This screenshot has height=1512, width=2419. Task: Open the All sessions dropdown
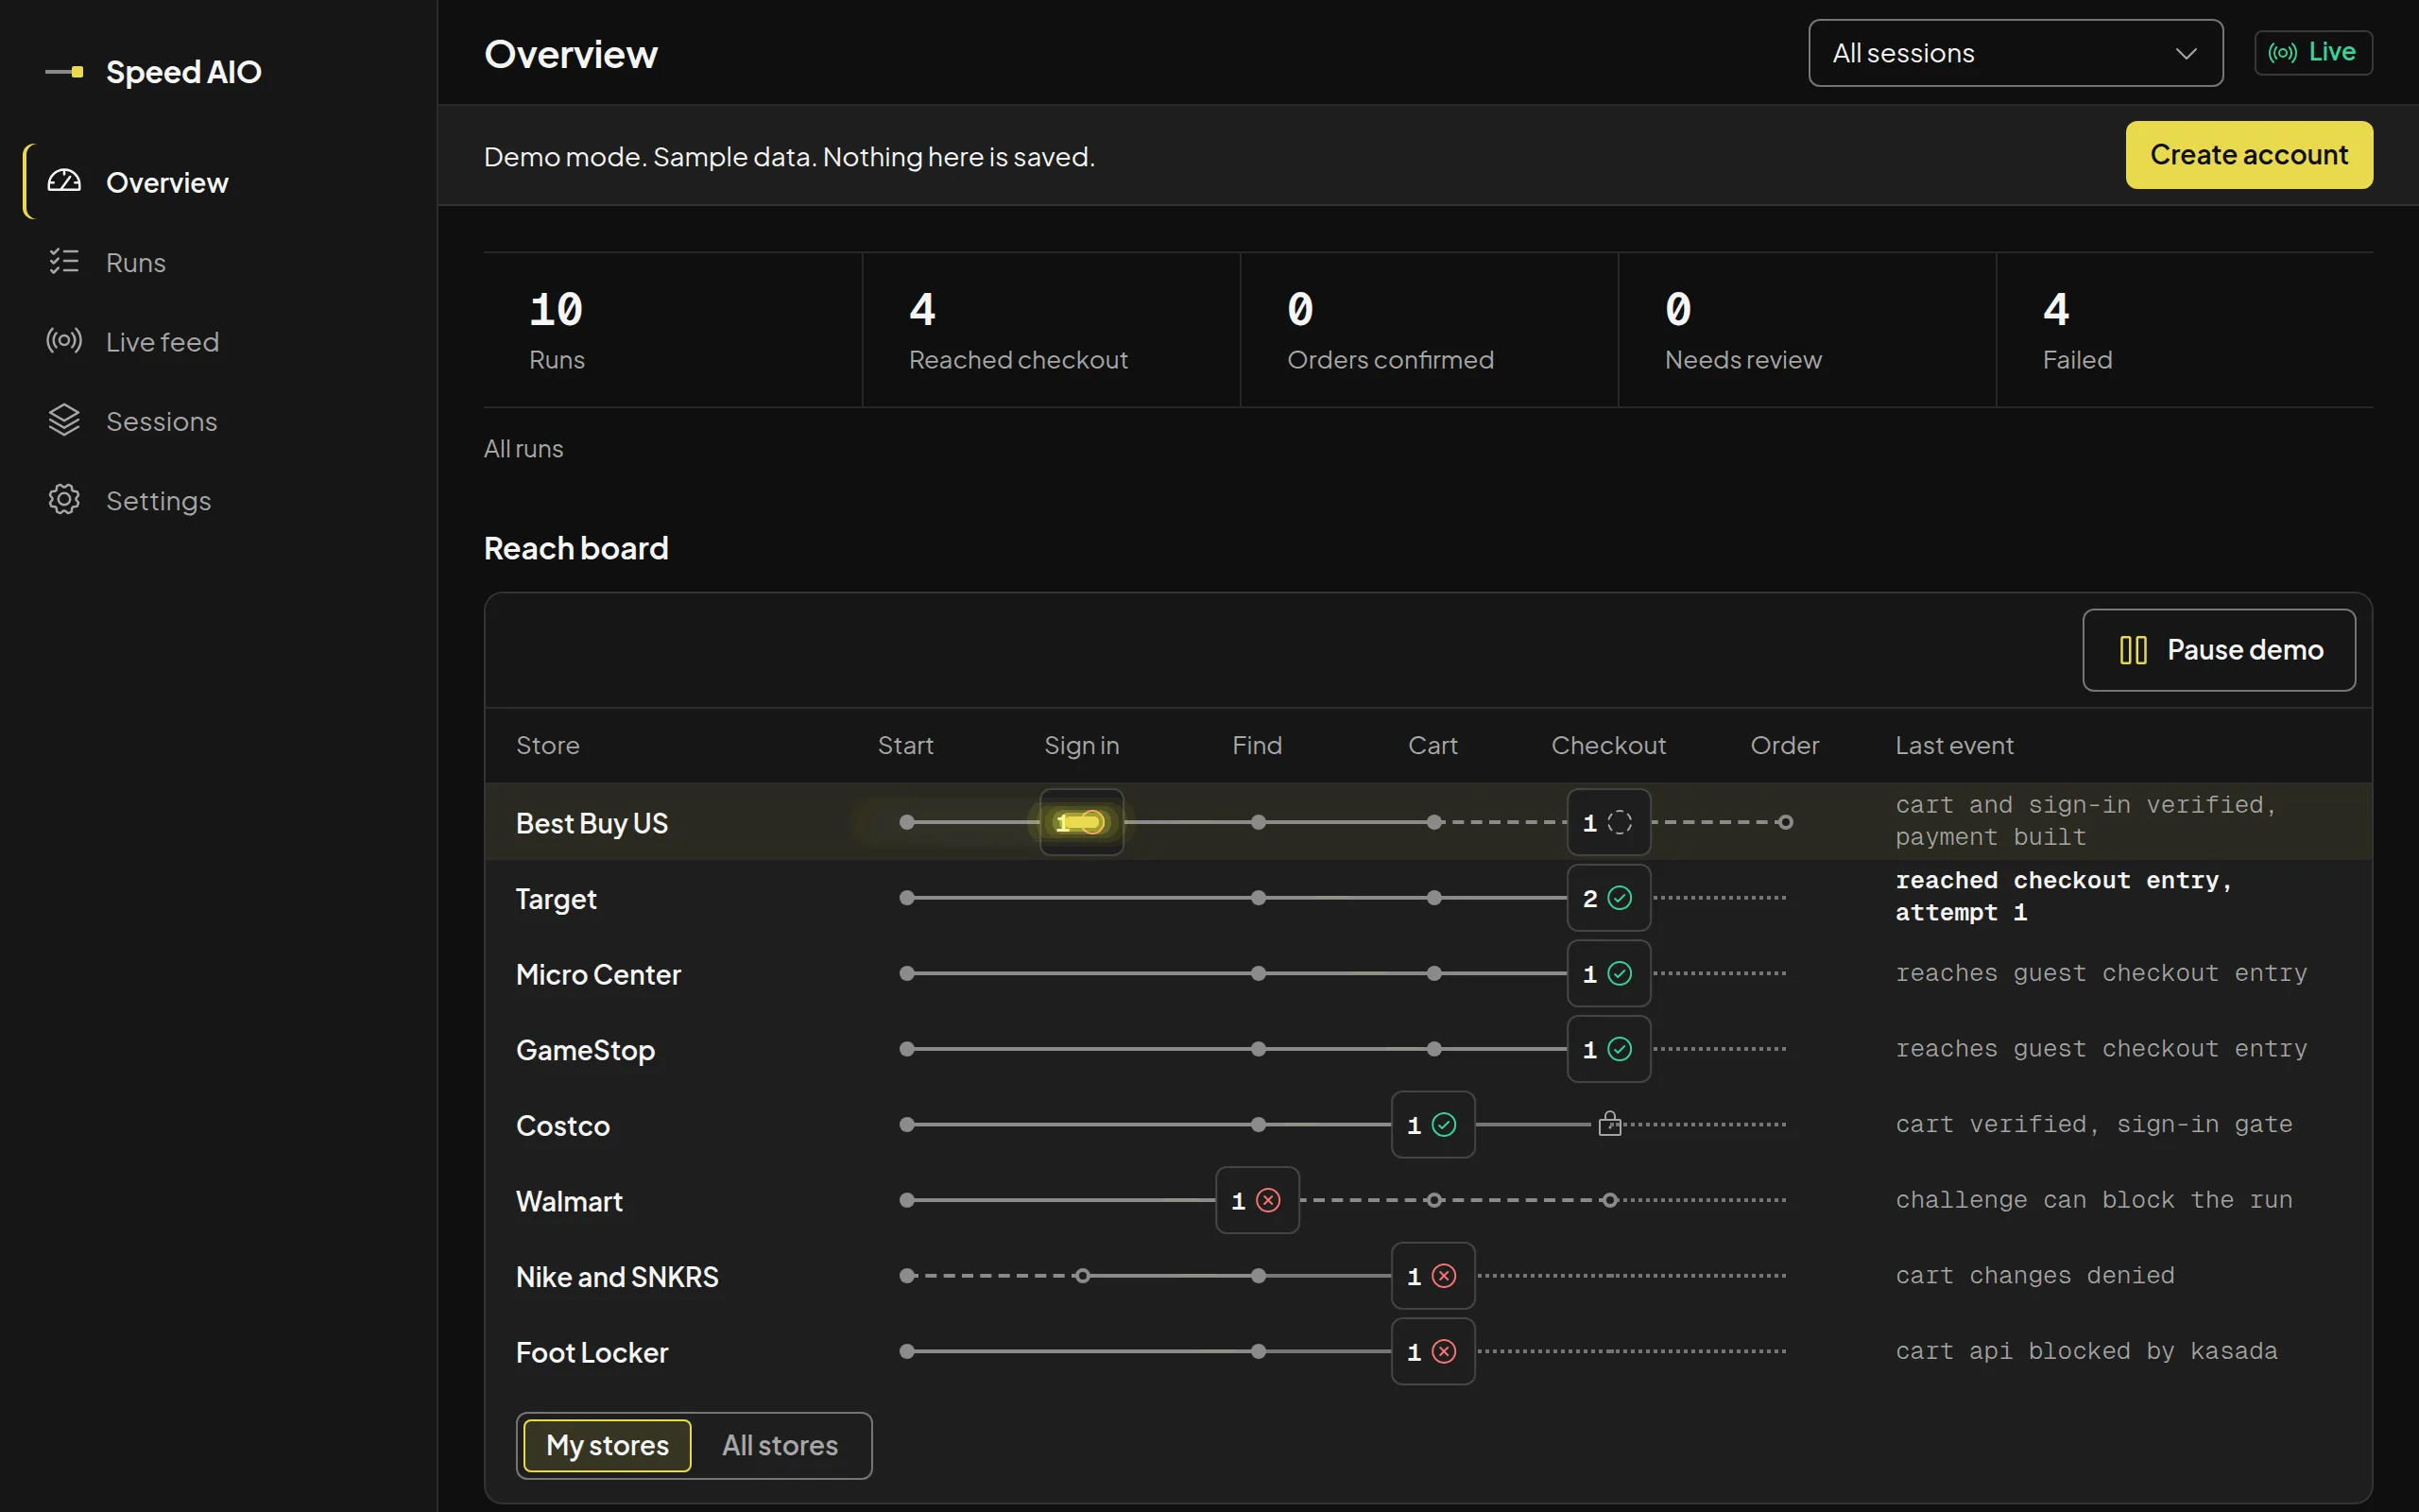point(2016,53)
